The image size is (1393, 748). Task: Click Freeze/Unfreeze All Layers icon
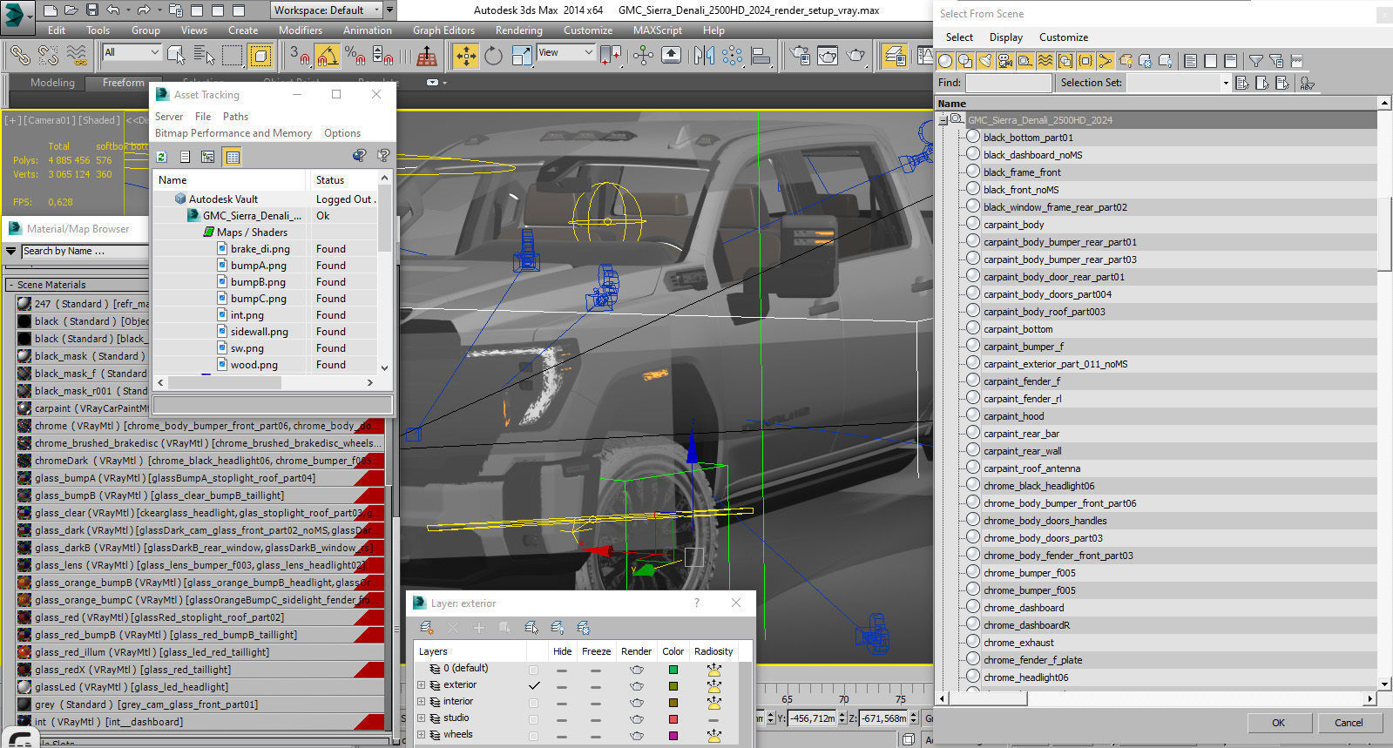pos(584,628)
